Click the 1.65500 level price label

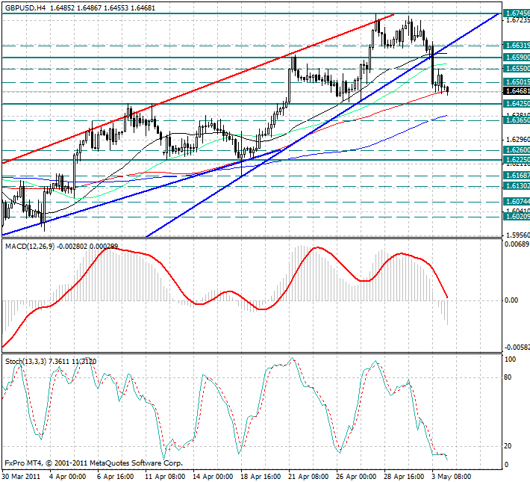click(517, 69)
